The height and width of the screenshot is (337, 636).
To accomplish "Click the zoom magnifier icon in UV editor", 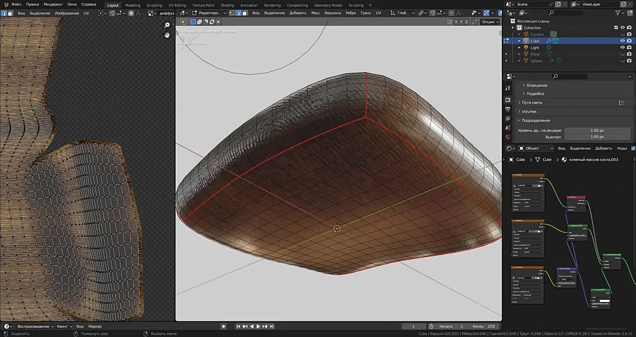I will [x=167, y=25].
